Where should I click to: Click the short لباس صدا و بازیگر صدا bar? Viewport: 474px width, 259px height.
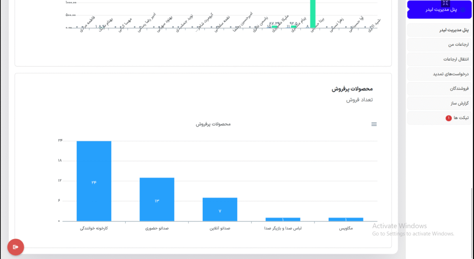click(x=283, y=219)
